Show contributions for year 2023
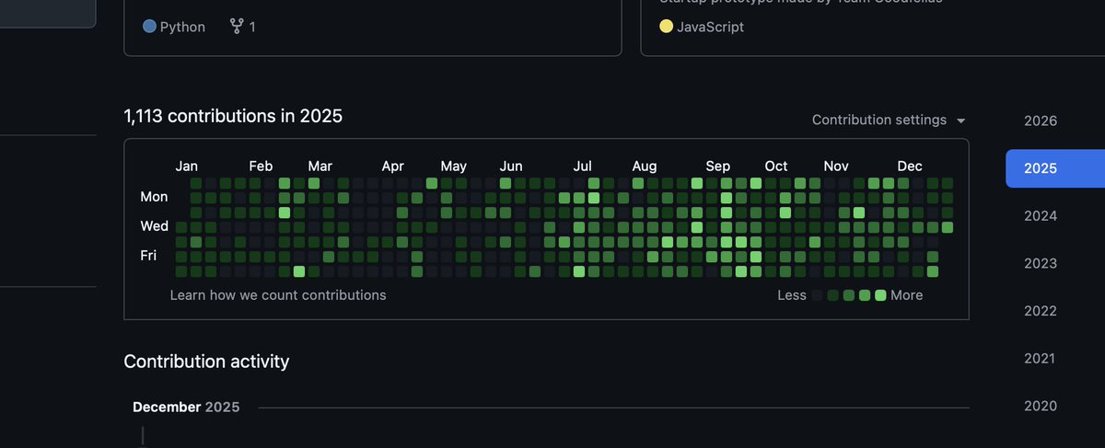 [1041, 264]
